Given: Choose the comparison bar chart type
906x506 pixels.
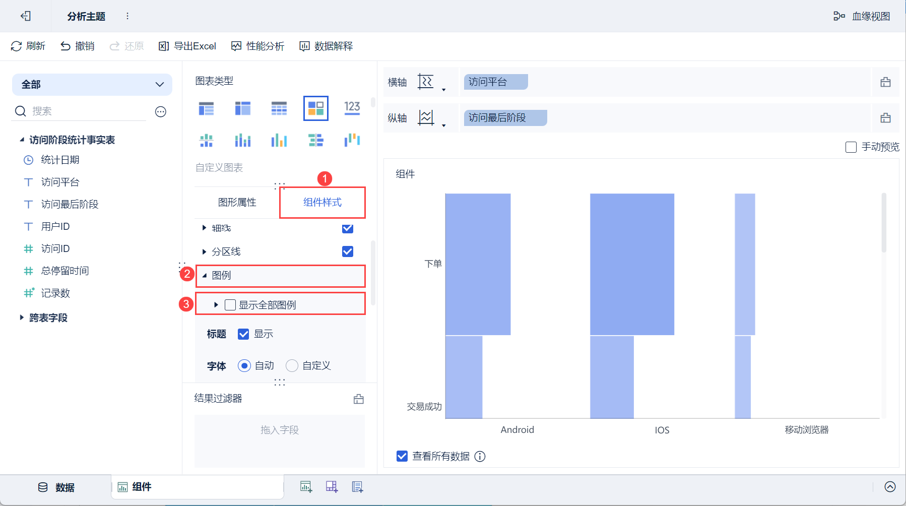Looking at the screenshot, I should click(316, 140).
